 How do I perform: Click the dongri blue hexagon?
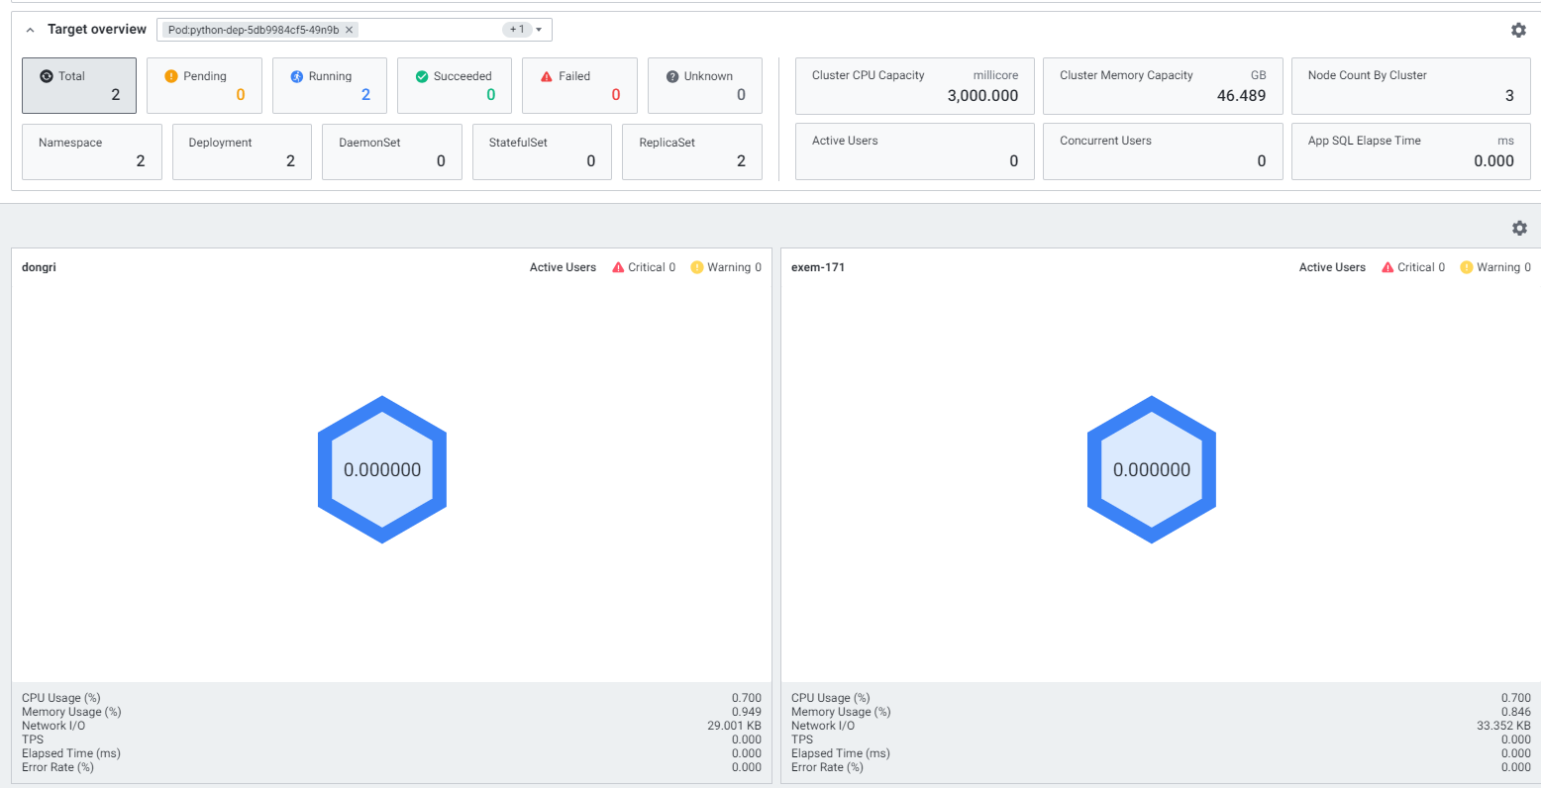382,469
